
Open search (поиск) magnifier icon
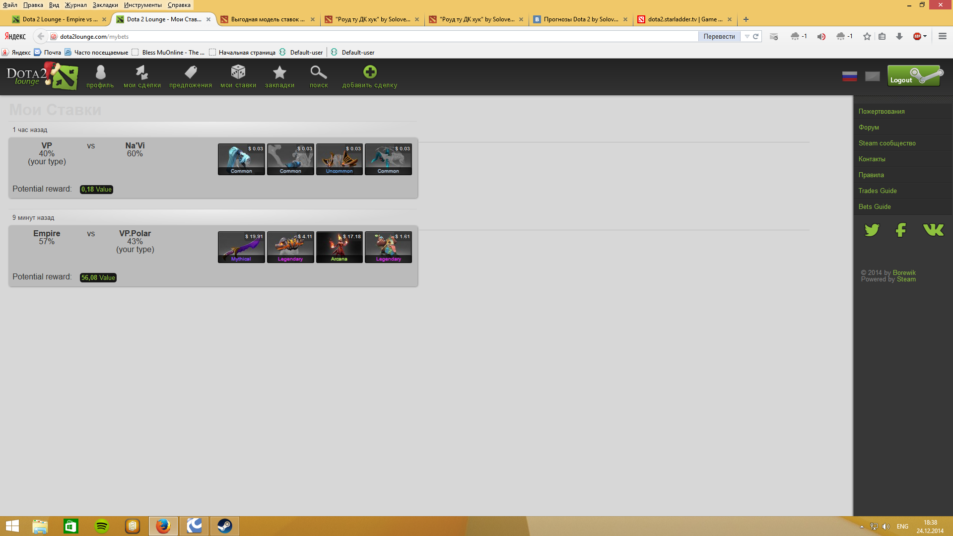(319, 76)
